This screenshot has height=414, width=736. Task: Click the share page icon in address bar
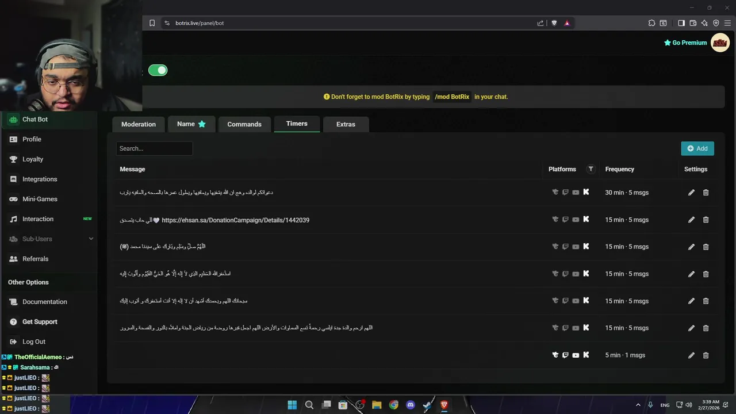click(540, 23)
